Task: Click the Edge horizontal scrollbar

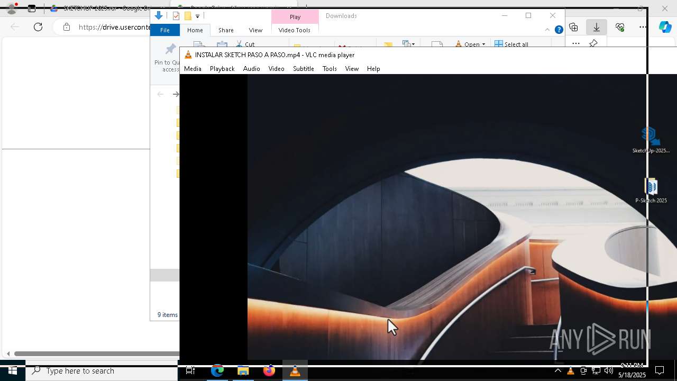Action: (96, 353)
